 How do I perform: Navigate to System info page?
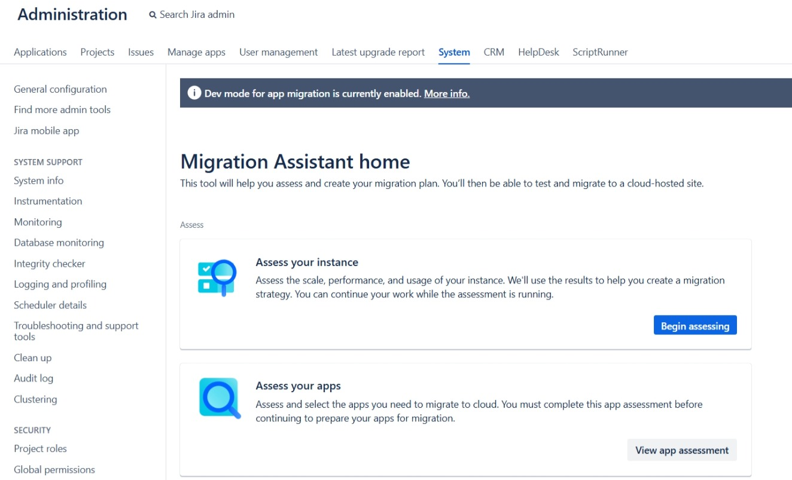click(x=39, y=181)
